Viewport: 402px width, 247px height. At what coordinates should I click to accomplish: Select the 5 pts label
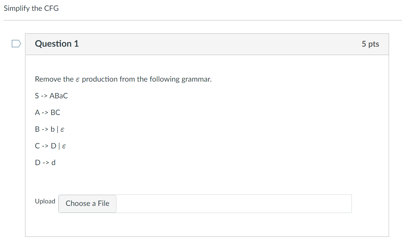370,44
